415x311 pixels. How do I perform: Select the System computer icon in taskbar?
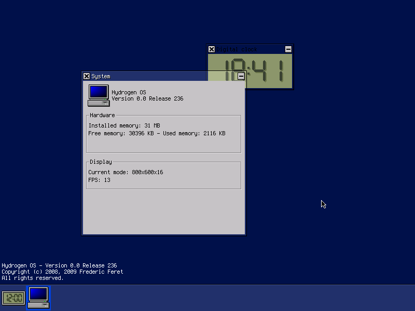click(x=38, y=298)
